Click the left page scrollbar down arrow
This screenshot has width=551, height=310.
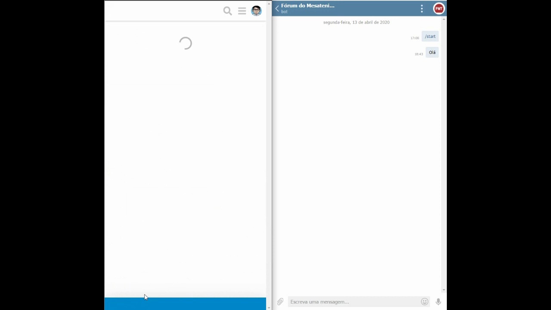[x=269, y=307]
